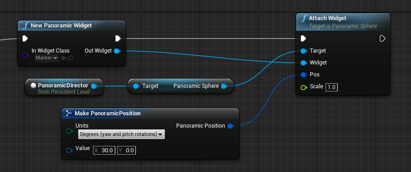Edit the Scale value field 1.0

click(331, 87)
